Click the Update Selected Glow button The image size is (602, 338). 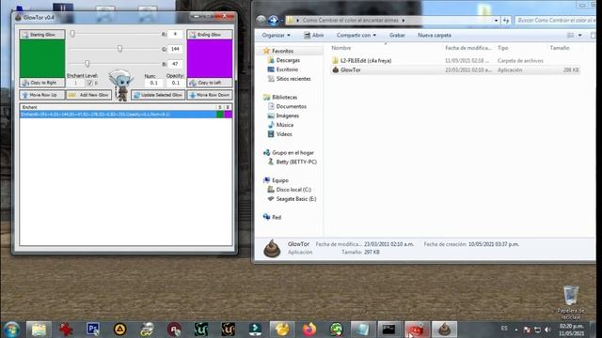pyautogui.click(x=158, y=95)
